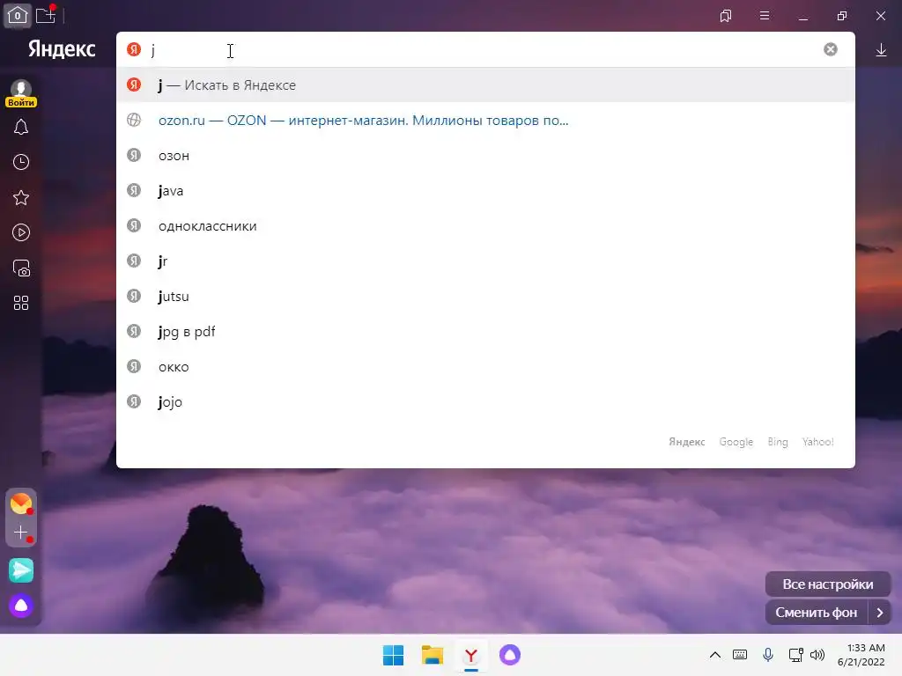
Task: Open the downloads arrow icon
Action: tap(881, 50)
